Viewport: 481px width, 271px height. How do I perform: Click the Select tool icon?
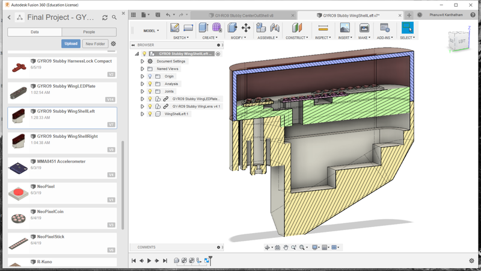point(407,28)
